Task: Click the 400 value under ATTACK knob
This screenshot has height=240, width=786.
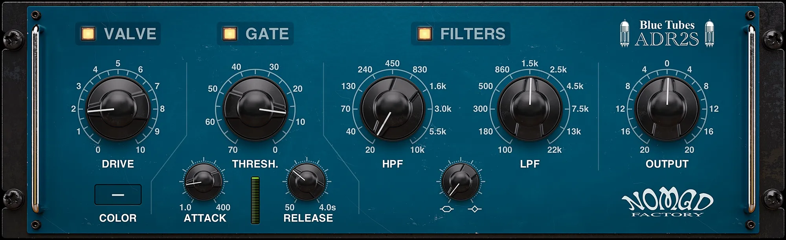Action: (223, 207)
